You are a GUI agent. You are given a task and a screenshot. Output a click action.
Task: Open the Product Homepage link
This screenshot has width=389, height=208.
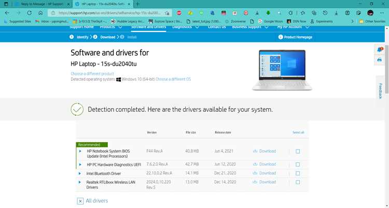tap(298, 37)
